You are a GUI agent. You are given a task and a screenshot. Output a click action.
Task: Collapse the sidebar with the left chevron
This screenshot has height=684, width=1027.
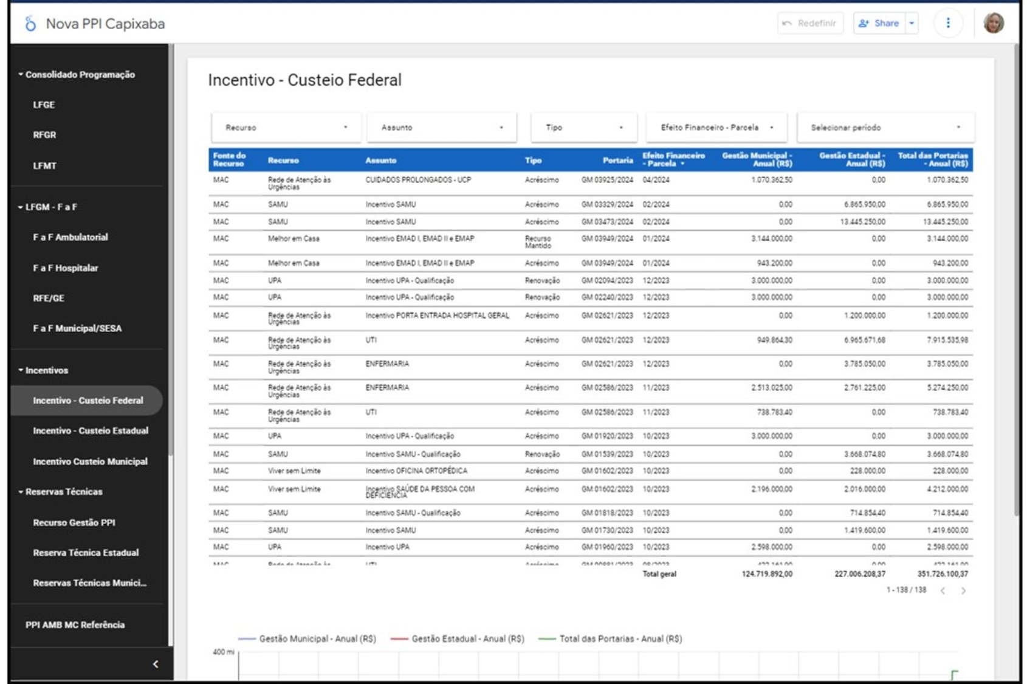pyautogui.click(x=156, y=664)
